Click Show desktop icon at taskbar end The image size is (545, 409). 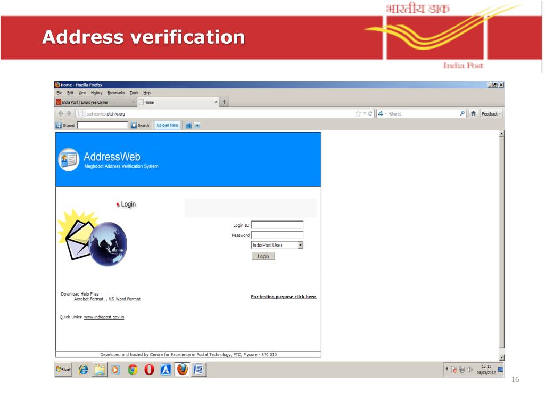point(500,370)
